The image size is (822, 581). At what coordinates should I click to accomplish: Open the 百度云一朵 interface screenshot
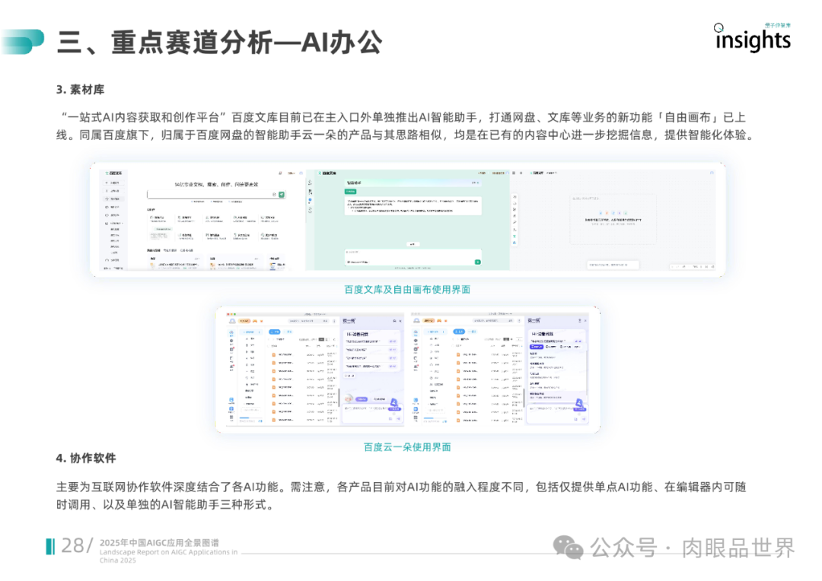click(408, 370)
